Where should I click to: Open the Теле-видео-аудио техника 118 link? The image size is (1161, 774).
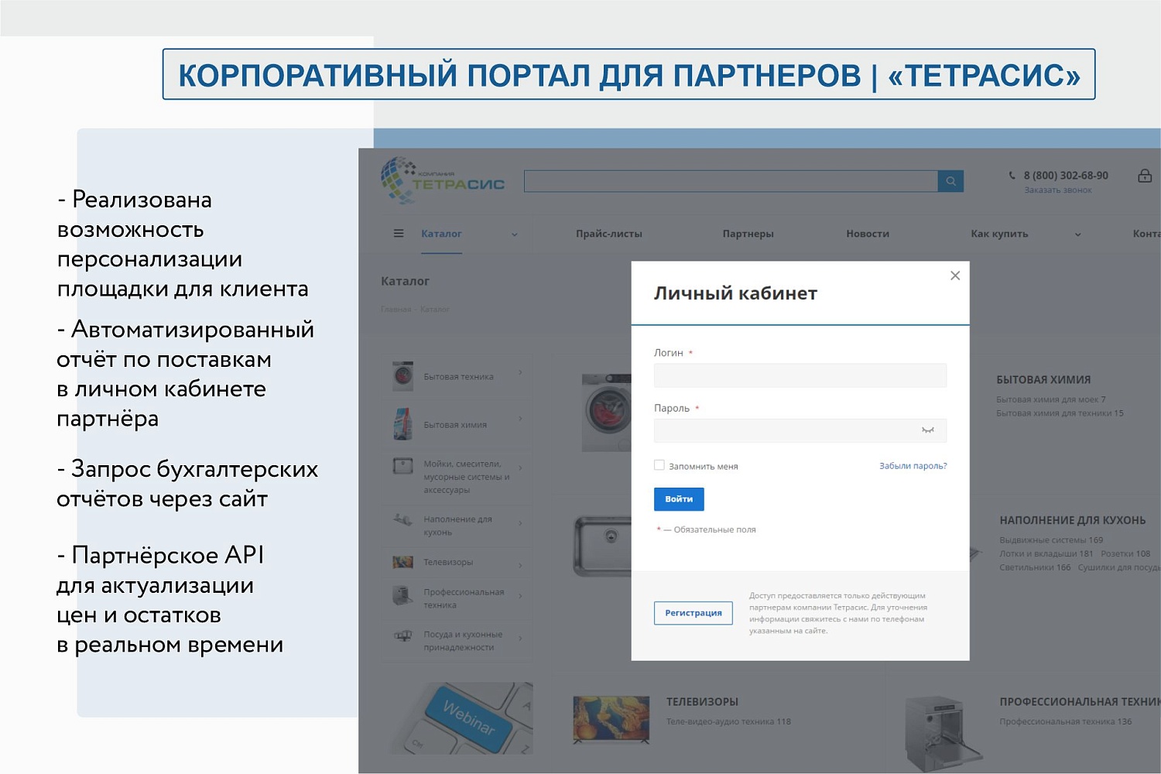pyautogui.click(x=728, y=721)
